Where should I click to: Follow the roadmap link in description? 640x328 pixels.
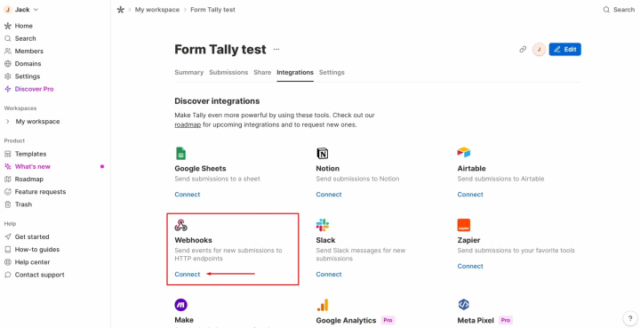coord(188,124)
